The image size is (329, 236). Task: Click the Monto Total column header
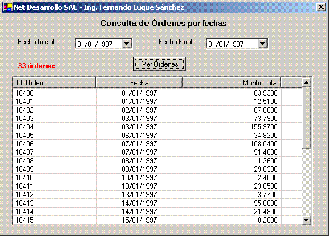point(232,83)
